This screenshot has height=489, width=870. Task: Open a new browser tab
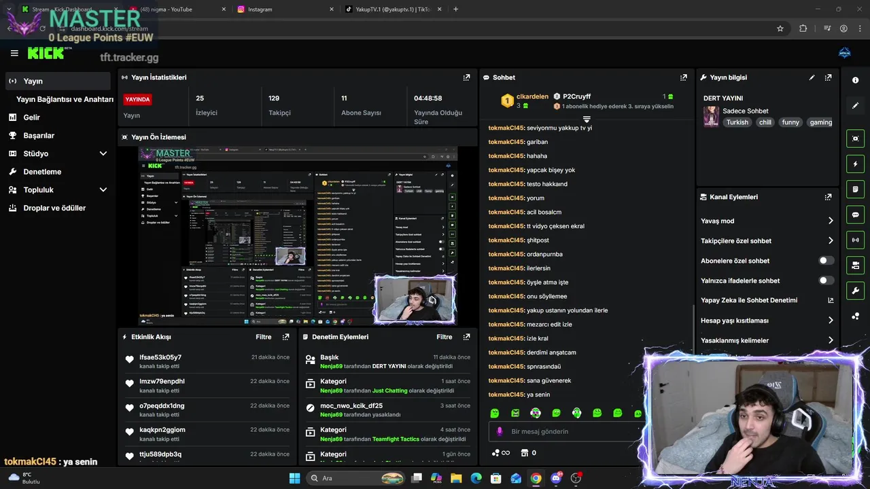point(455,9)
